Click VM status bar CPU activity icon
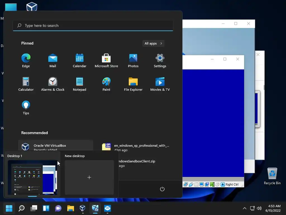The width and height of the screenshot is (286, 215). (212, 184)
